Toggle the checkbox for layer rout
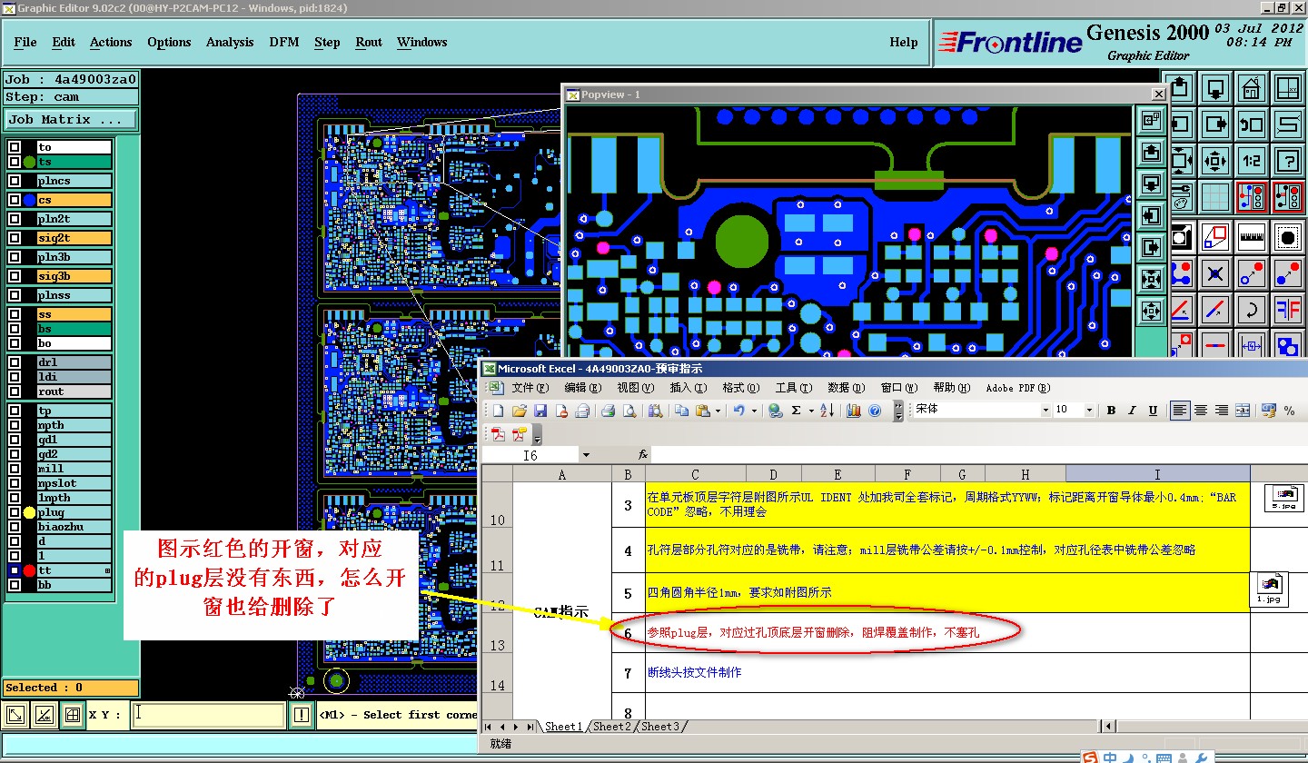 pos(15,391)
